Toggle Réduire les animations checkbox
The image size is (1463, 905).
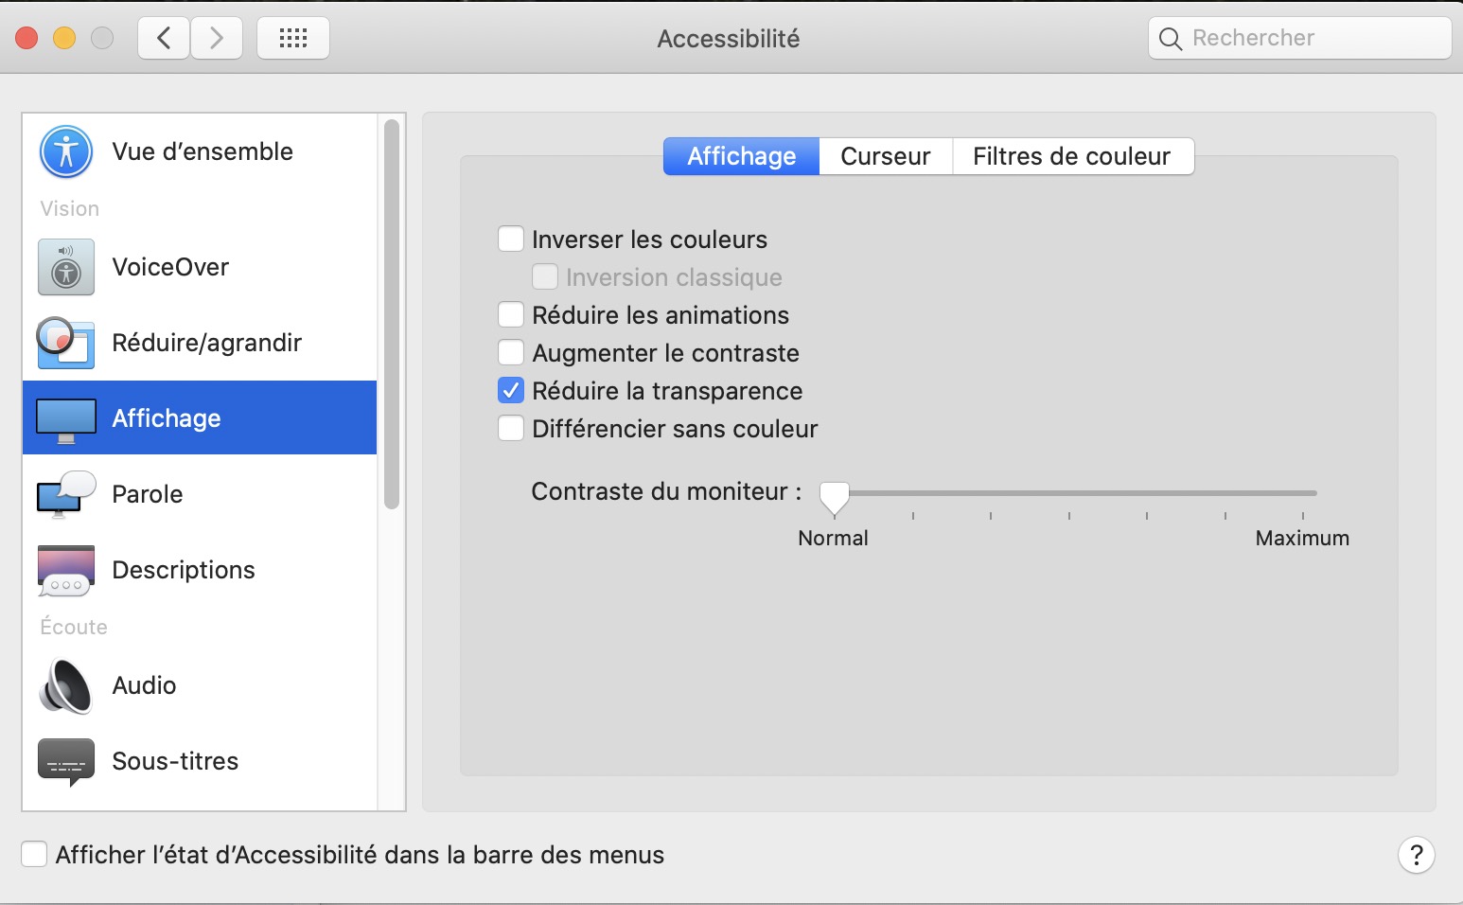click(x=511, y=314)
